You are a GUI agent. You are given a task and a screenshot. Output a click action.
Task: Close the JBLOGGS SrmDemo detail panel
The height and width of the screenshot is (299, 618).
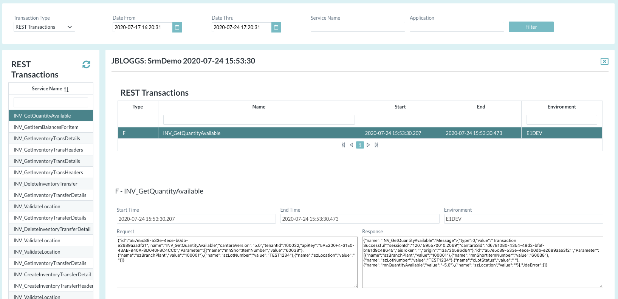[x=604, y=61]
